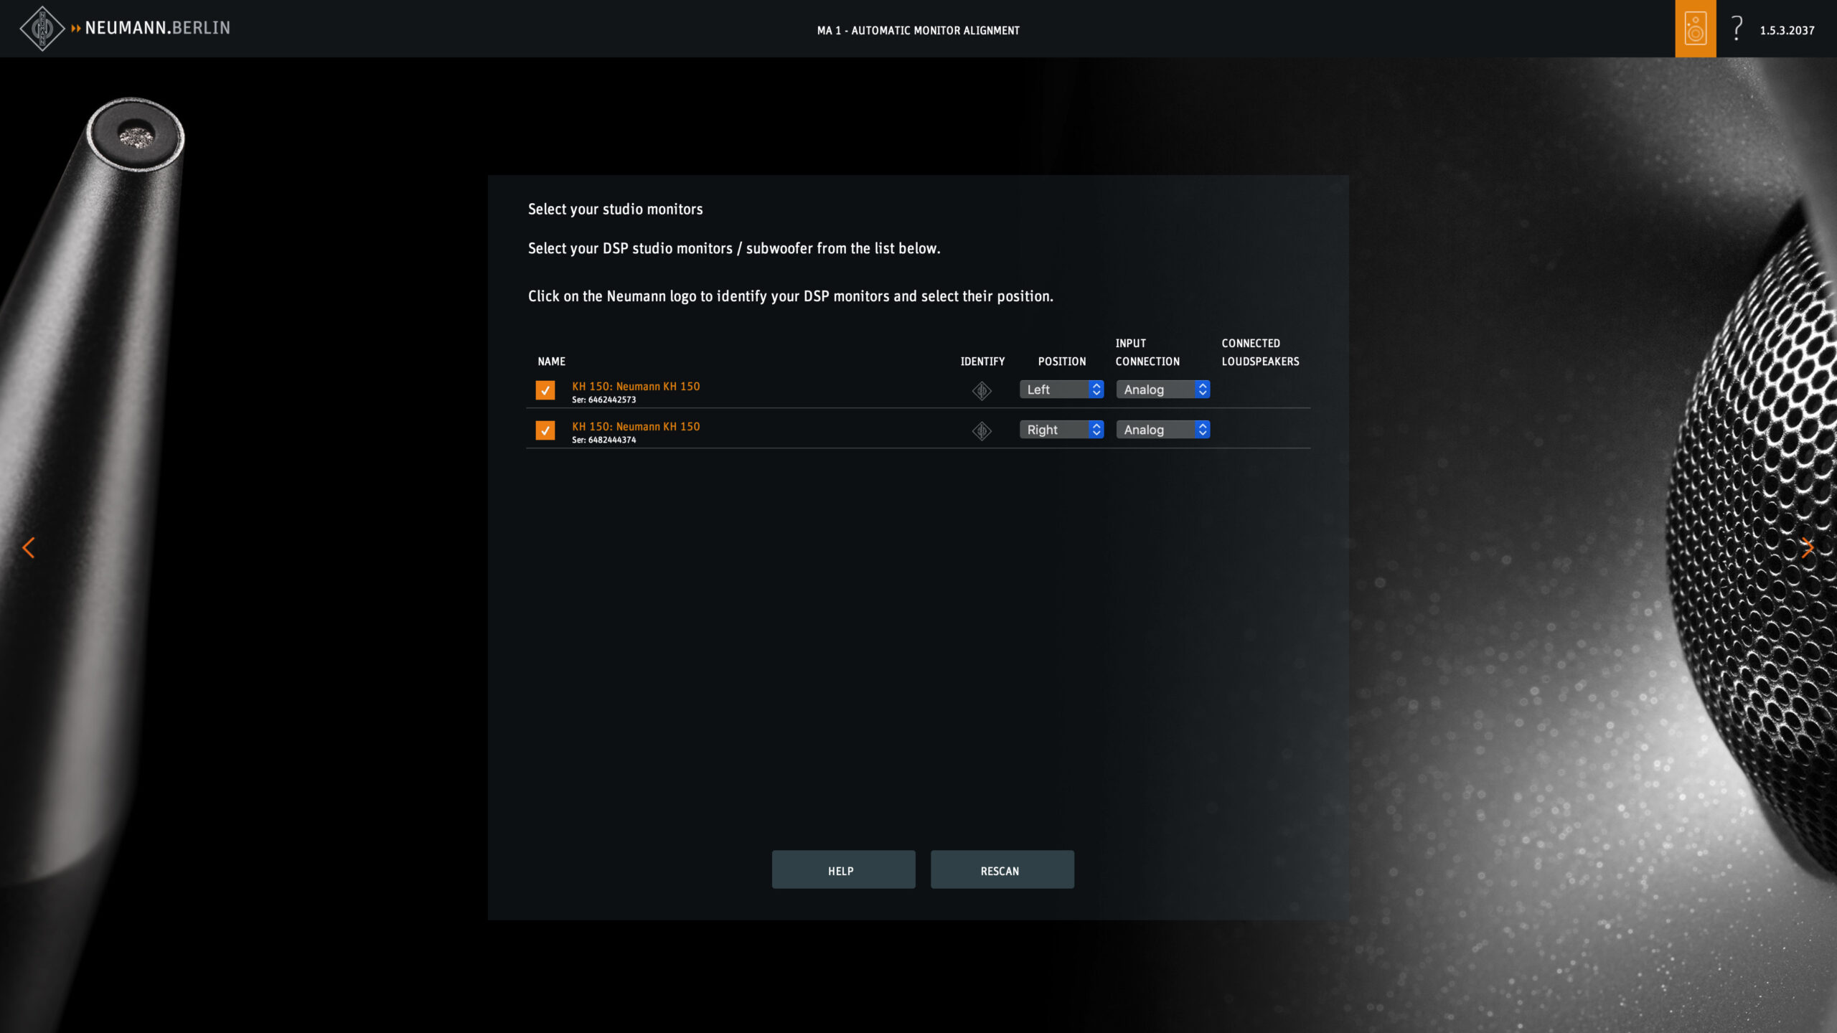This screenshot has height=1033, width=1837.
Task: Click the INPUT CONNECTION column header
Action: click(1147, 352)
